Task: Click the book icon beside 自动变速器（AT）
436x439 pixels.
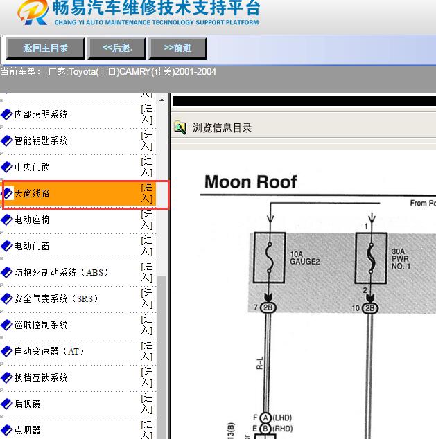Action: click(7, 351)
